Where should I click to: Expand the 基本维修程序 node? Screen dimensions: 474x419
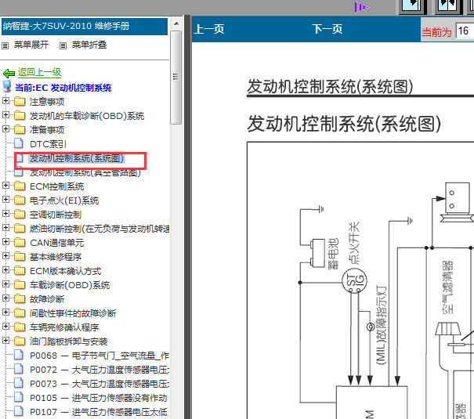[5, 256]
